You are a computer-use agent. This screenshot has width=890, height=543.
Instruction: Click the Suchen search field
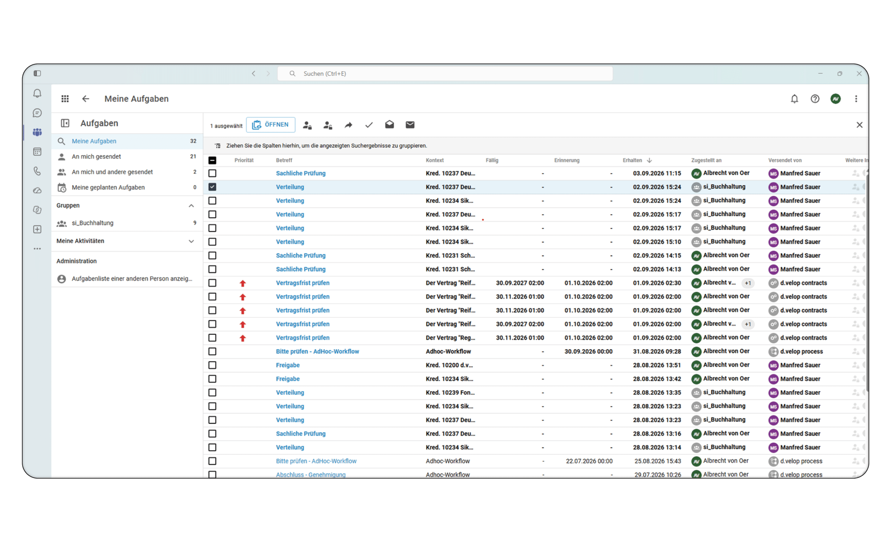pos(445,73)
